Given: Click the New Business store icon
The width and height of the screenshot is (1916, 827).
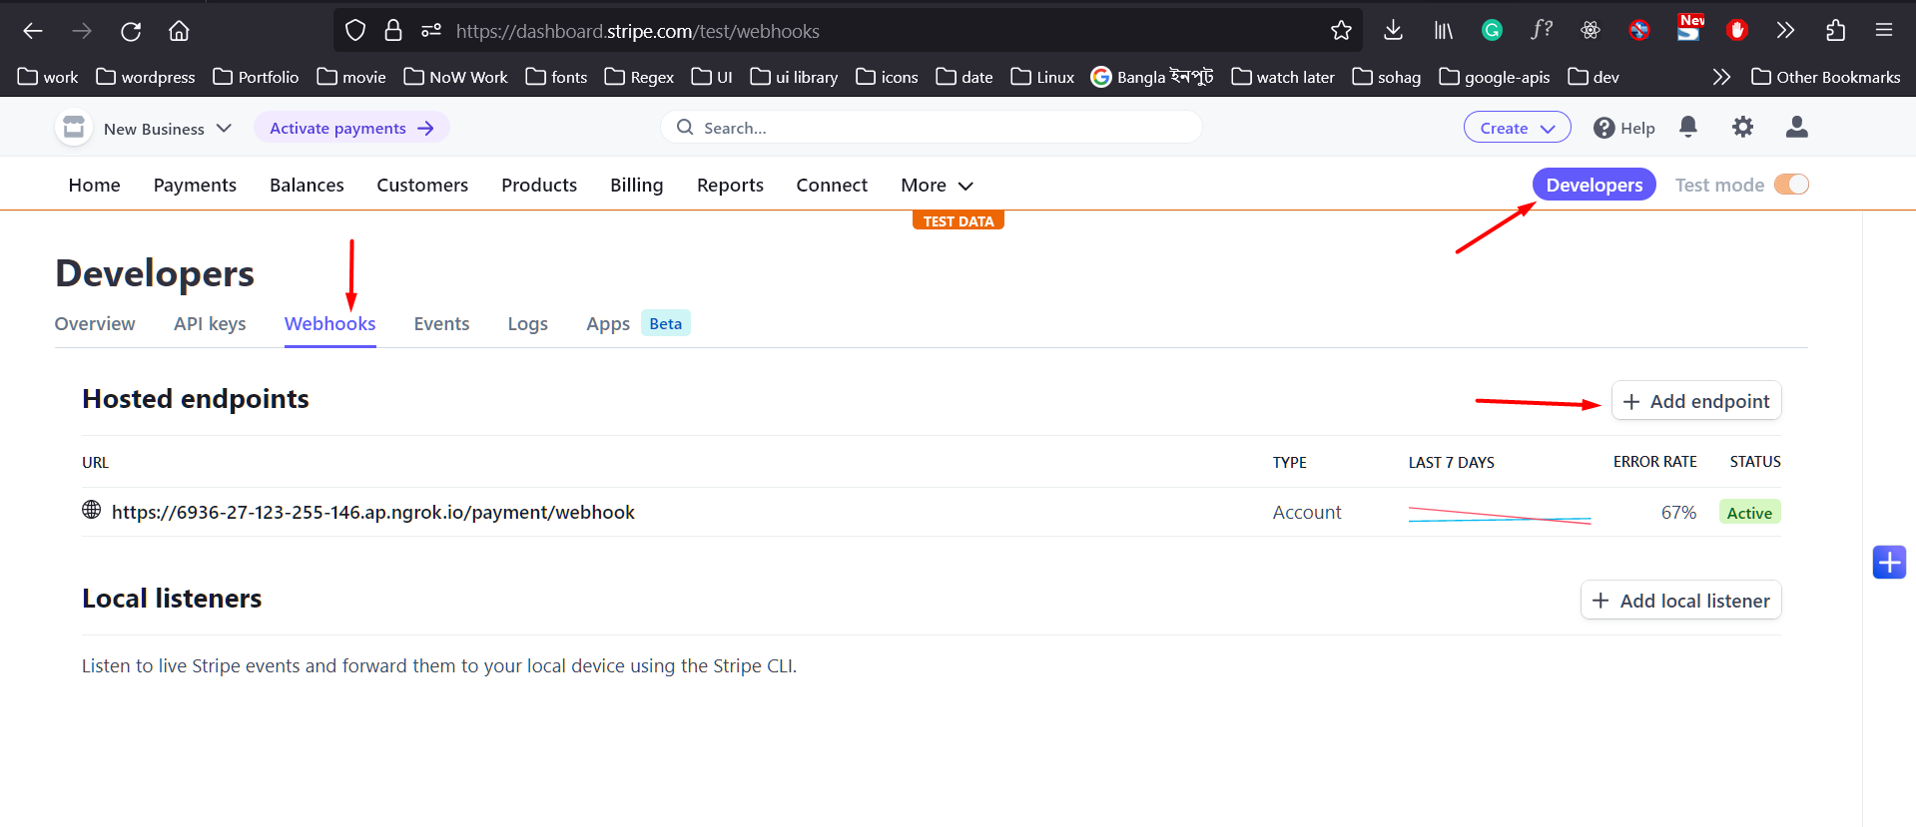Looking at the screenshot, I should pos(74,128).
